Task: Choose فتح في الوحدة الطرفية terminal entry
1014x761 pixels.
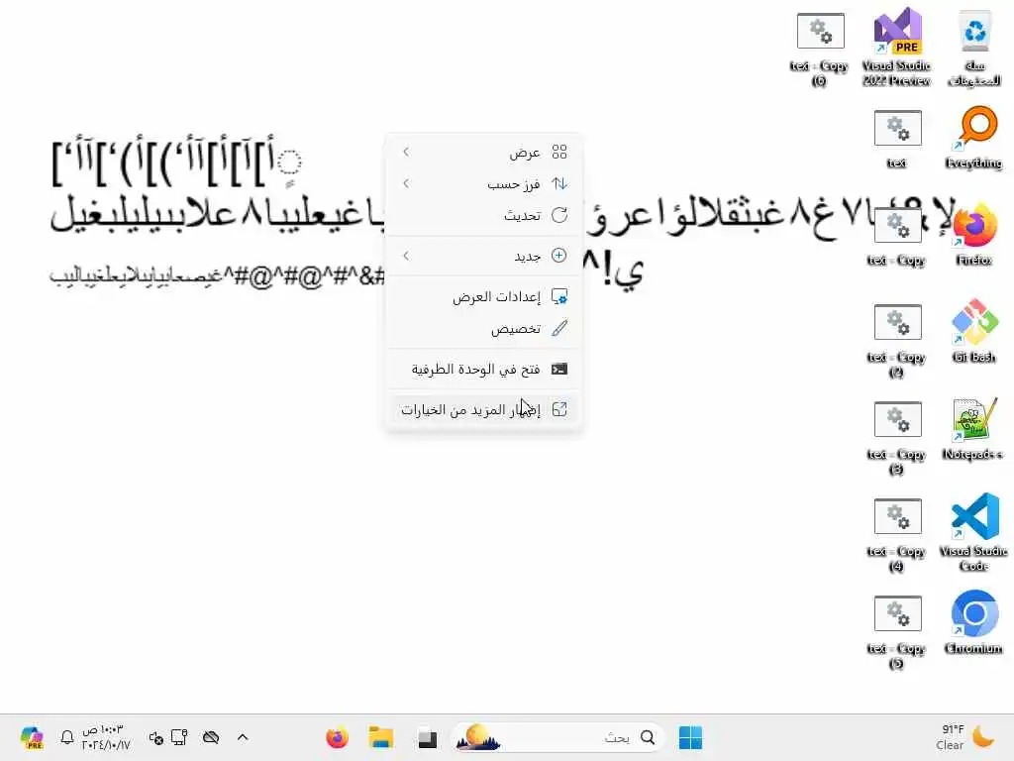Action: coord(483,369)
